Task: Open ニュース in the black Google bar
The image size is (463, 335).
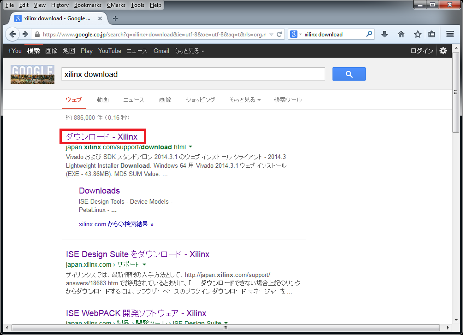Action: [x=137, y=51]
